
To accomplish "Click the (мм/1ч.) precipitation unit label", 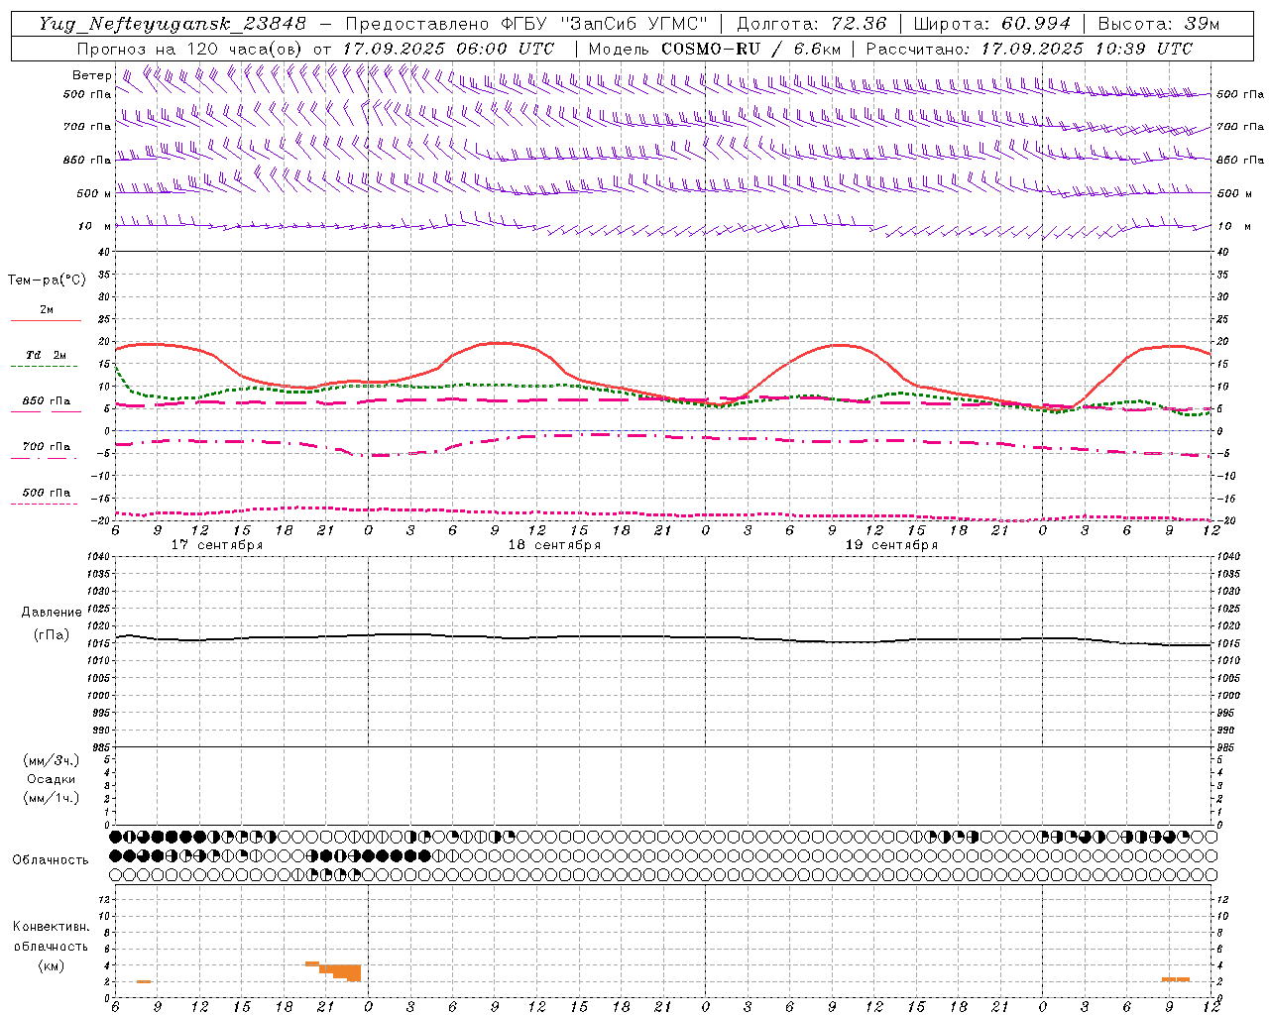I will tap(52, 798).
